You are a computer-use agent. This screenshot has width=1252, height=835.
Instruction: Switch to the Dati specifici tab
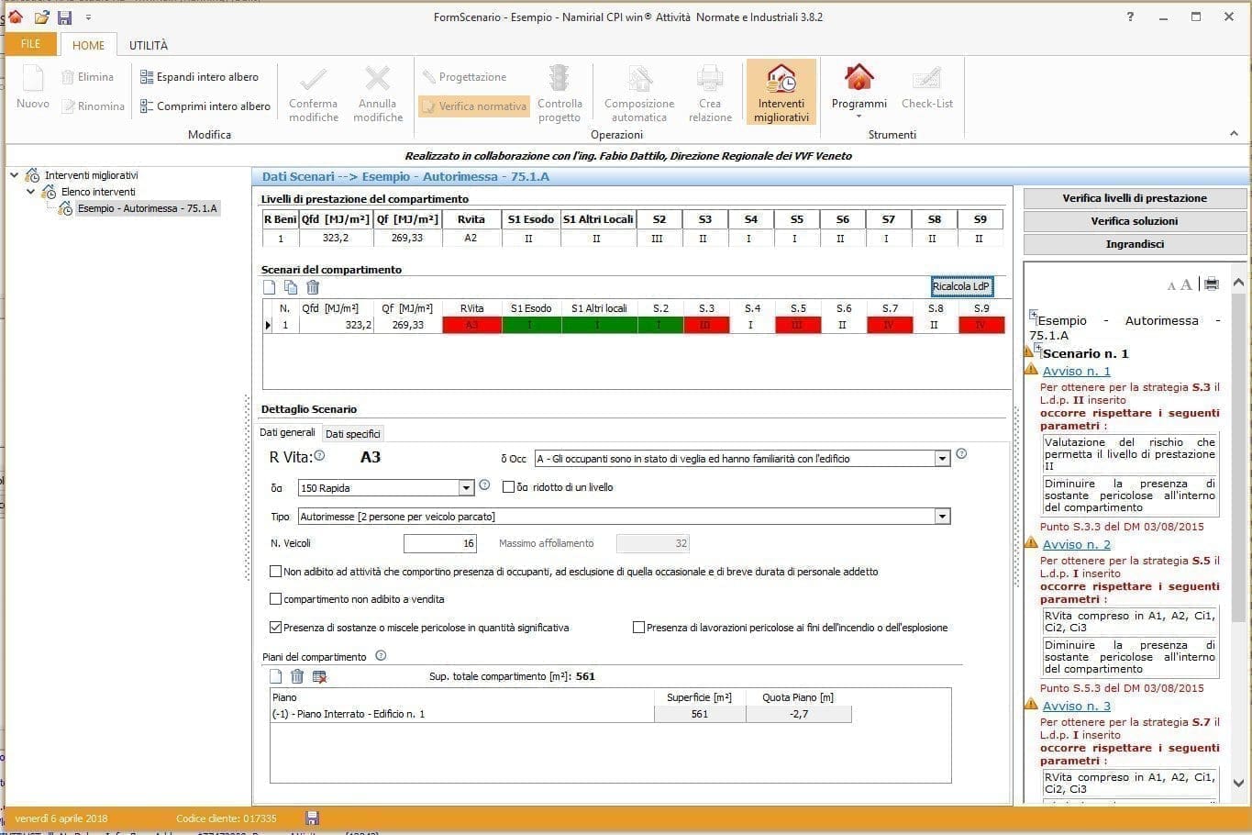[352, 434]
